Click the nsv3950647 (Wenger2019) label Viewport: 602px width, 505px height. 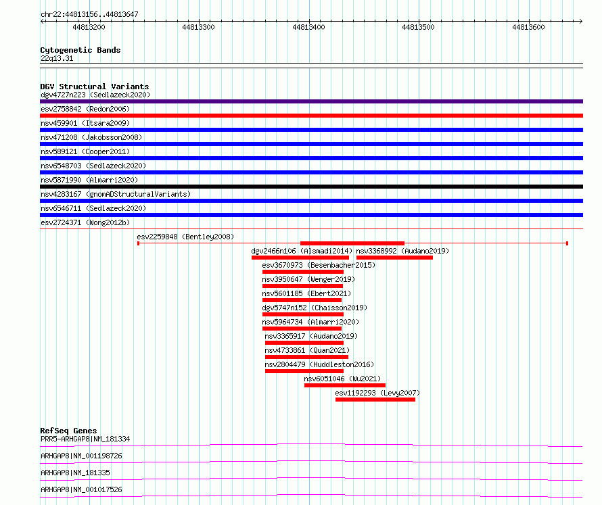(308, 279)
